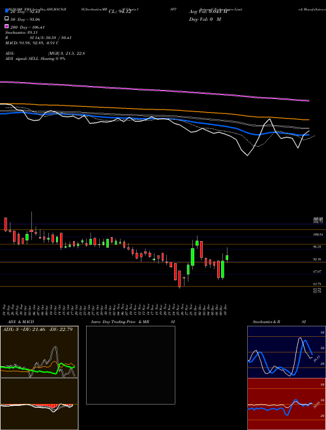Image resolution: width=326 pixels, height=430 pixels.
Task: Click the blue Stochastics chart panel
Action: click(x=286, y=352)
